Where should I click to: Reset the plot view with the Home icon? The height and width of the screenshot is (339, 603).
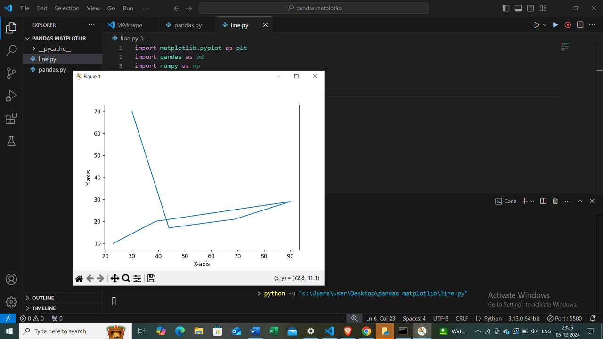[x=79, y=278]
